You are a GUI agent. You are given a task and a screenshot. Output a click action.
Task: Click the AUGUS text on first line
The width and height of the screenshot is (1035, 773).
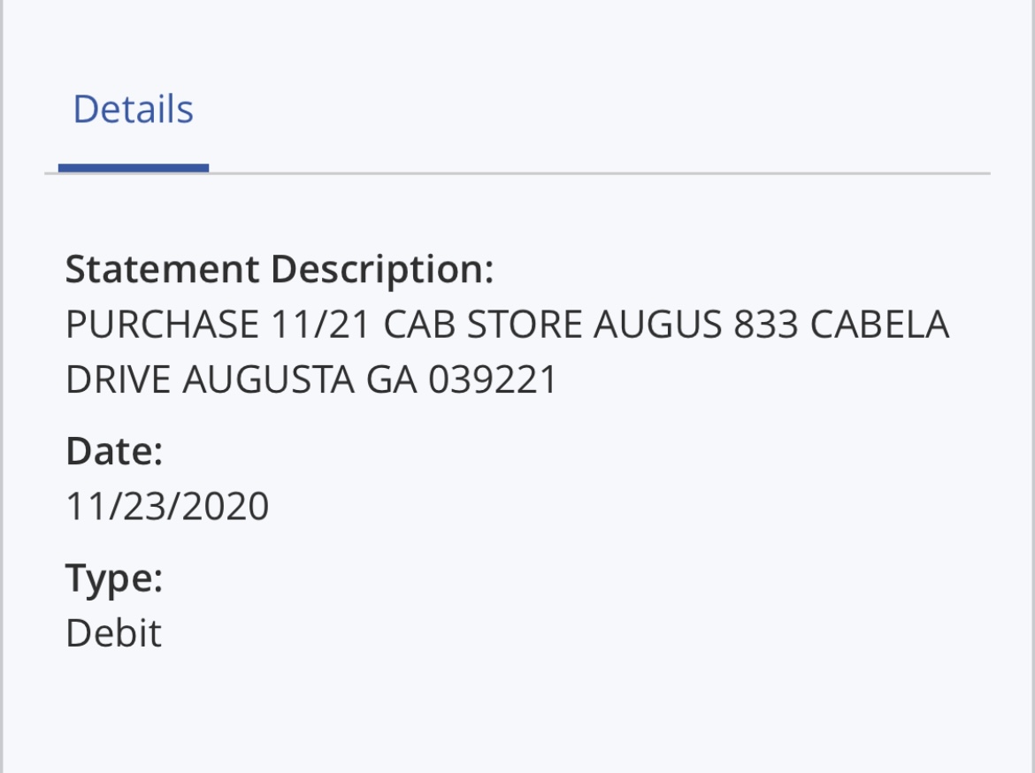[x=657, y=325]
